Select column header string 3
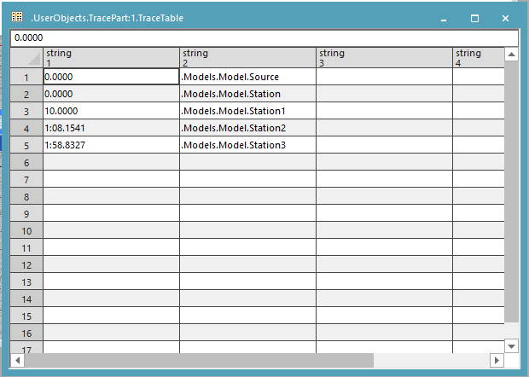This screenshot has height=377, width=529. point(384,58)
